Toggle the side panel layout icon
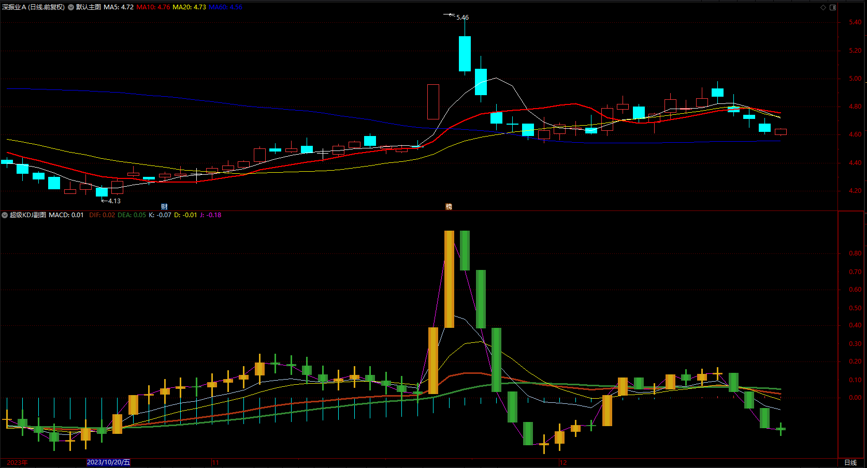The height and width of the screenshot is (468, 867). 833,7
